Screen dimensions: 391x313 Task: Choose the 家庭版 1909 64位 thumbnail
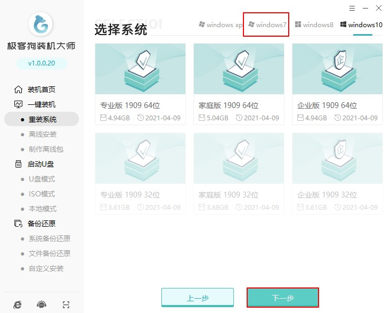click(239, 69)
